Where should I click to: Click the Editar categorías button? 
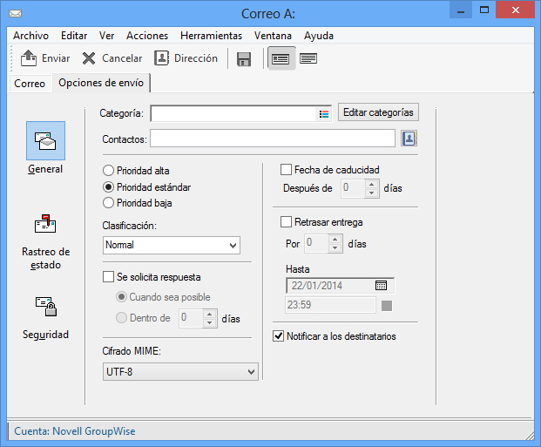(378, 112)
